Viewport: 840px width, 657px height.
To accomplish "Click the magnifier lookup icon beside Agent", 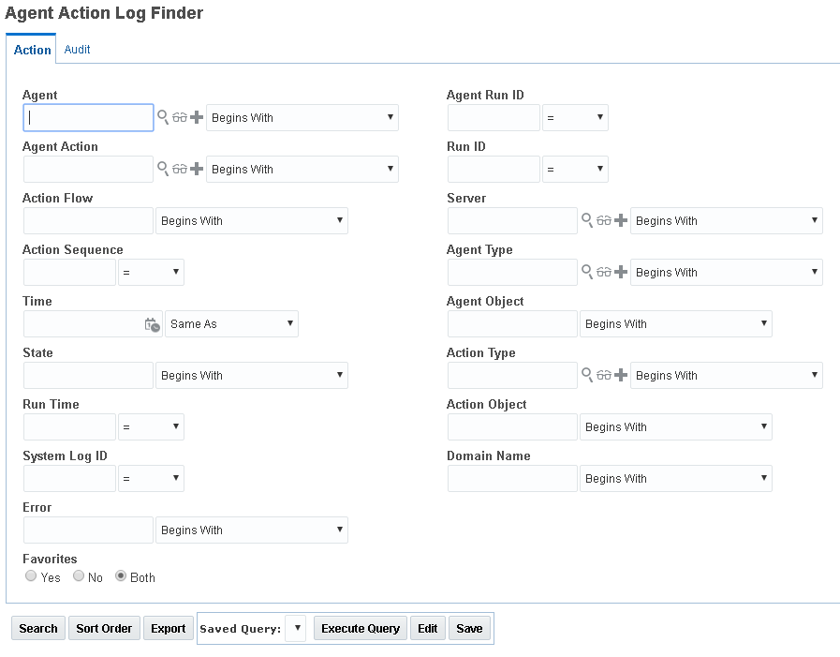I will (163, 117).
